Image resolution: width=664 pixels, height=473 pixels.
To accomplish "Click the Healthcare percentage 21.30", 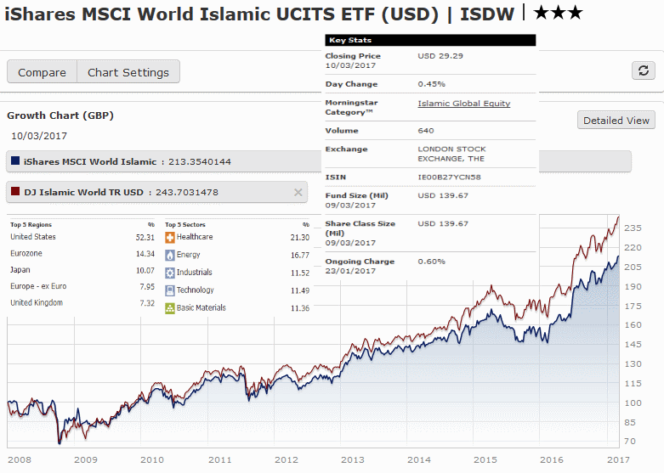I will coord(300,238).
